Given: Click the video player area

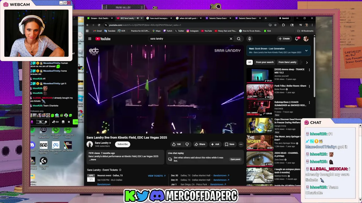Looking at the screenshot, I should [x=165, y=89].
